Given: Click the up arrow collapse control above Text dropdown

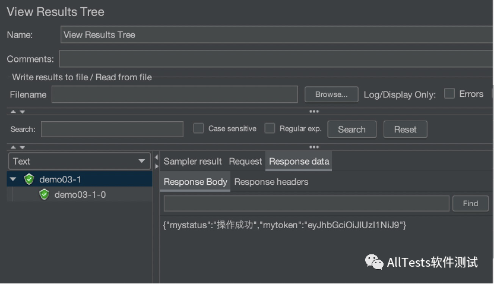Looking at the screenshot, I should coord(13,147).
